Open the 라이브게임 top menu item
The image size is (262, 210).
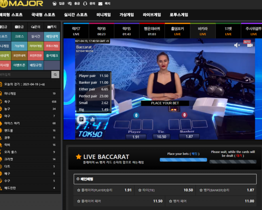pos(152,15)
